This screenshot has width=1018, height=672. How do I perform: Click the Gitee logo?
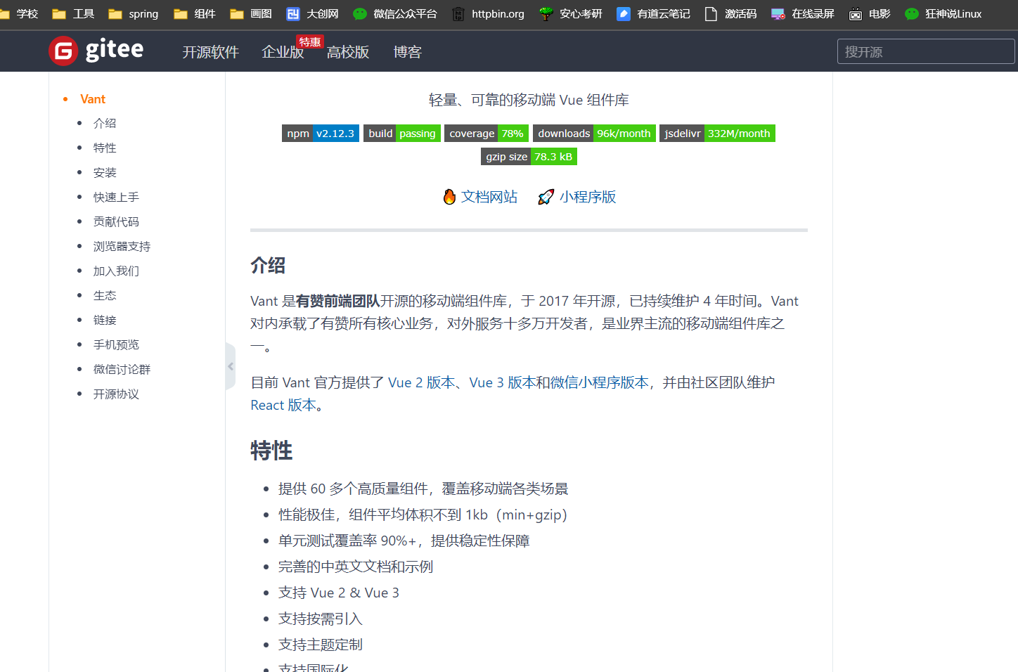point(96,51)
